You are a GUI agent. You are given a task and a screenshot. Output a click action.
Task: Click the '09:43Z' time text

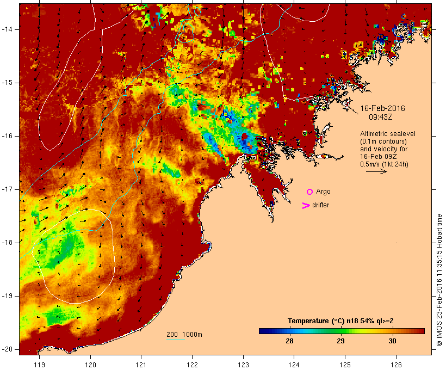[381, 117]
